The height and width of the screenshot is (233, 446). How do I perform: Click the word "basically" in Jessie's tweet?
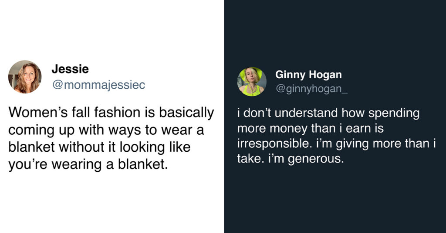186,113
